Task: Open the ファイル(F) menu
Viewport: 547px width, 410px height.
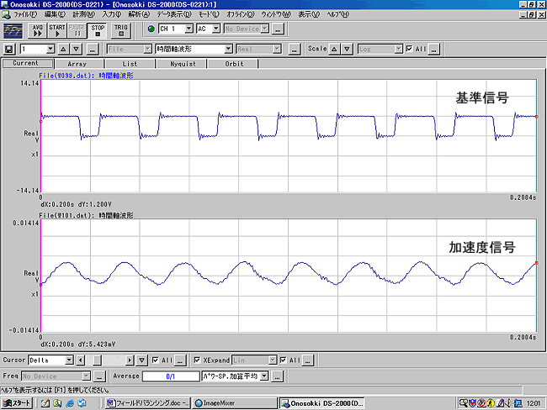Action: click(25, 14)
